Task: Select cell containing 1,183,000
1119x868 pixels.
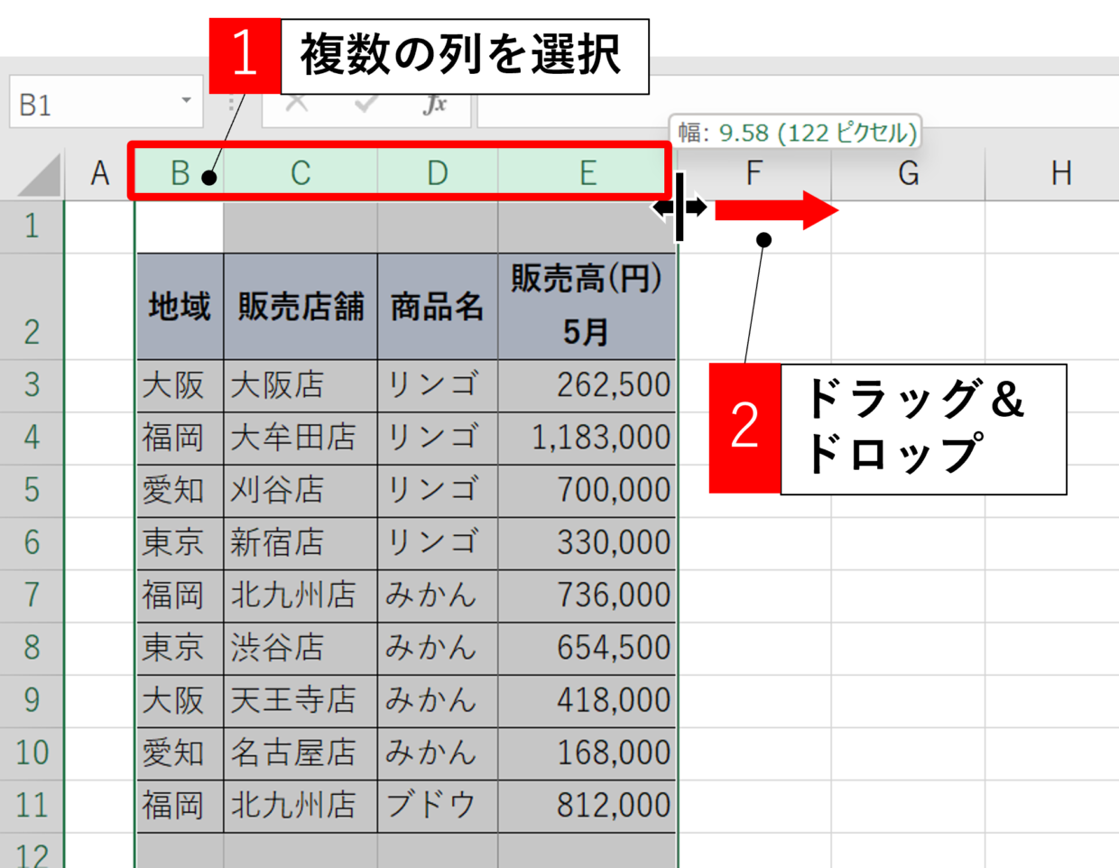Action: [587, 439]
